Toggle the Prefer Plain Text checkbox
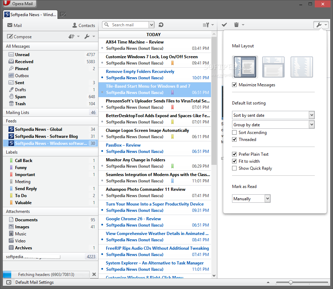 pyautogui.click(x=234, y=154)
